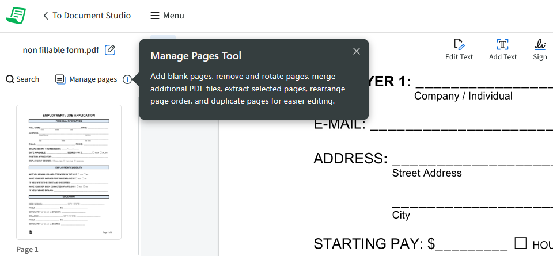Close the Manage Pages Tool tooltip
Viewport: 553px width, 256px height.
click(357, 51)
